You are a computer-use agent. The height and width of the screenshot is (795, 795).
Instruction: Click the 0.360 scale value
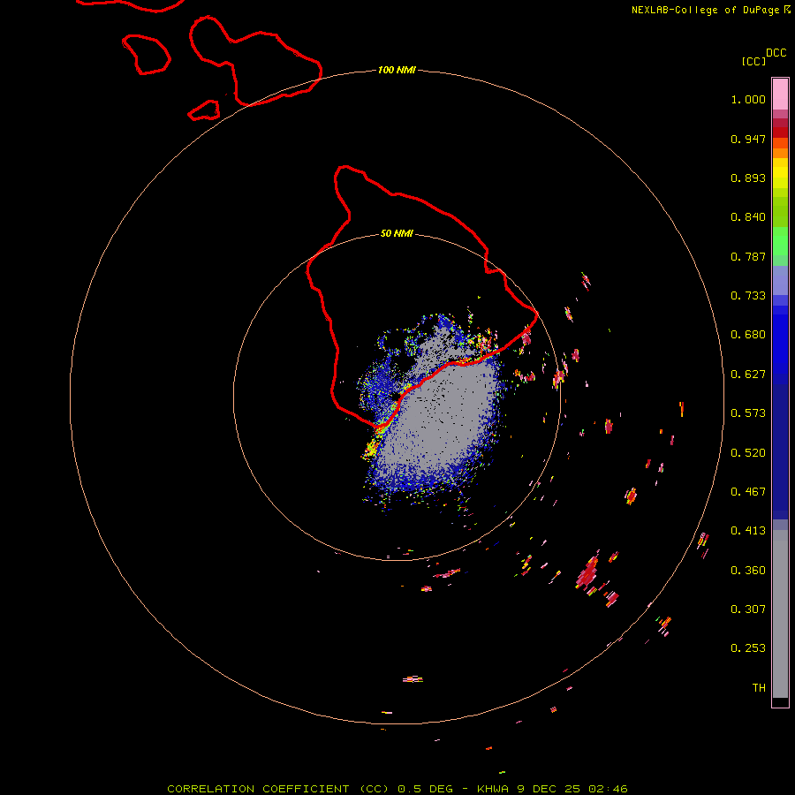coord(748,571)
